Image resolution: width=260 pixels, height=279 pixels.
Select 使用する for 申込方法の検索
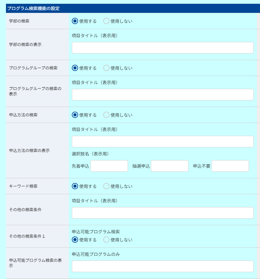(x=75, y=115)
